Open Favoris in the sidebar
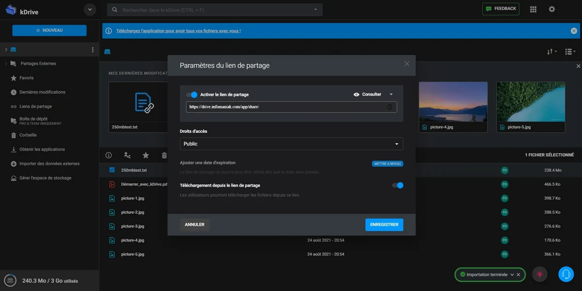 [26, 78]
